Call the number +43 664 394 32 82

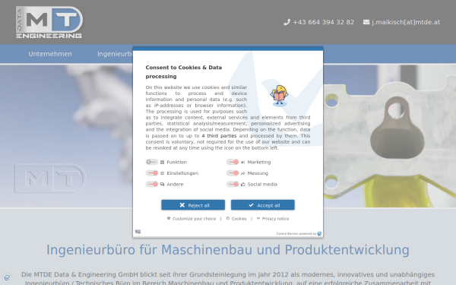tap(324, 22)
